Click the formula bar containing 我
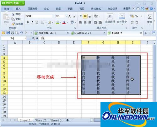This screenshot has width=157, height=127. pyautogui.click(x=97, y=38)
